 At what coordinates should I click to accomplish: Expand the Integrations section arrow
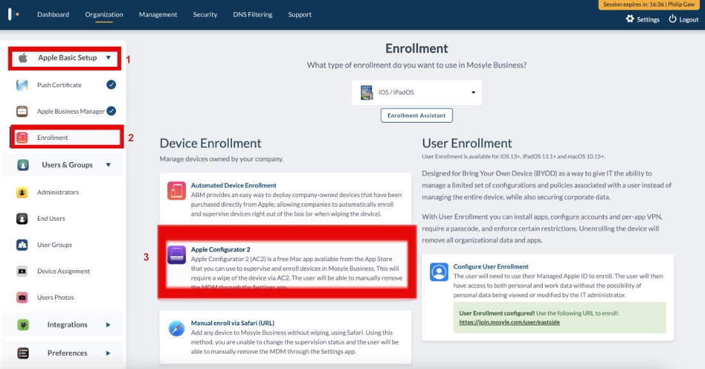(108, 325)
